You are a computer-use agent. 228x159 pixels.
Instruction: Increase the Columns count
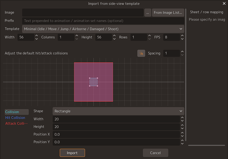point(77,35)
